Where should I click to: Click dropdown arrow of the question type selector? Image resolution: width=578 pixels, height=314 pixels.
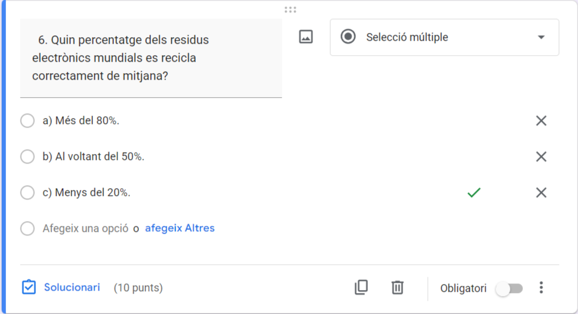pyautogui.click(x=541, y=37)
